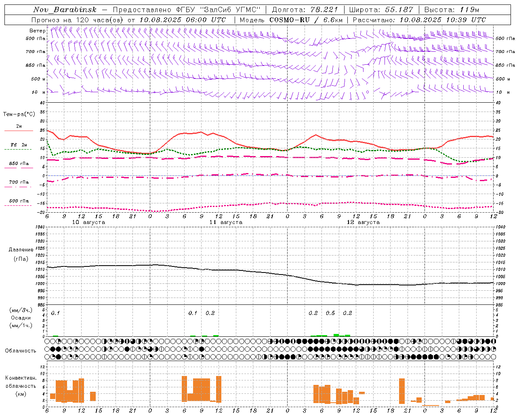The image size is (517, 414).
Task: Click the Осадки precipitation label
Action: tap(21, 318)
